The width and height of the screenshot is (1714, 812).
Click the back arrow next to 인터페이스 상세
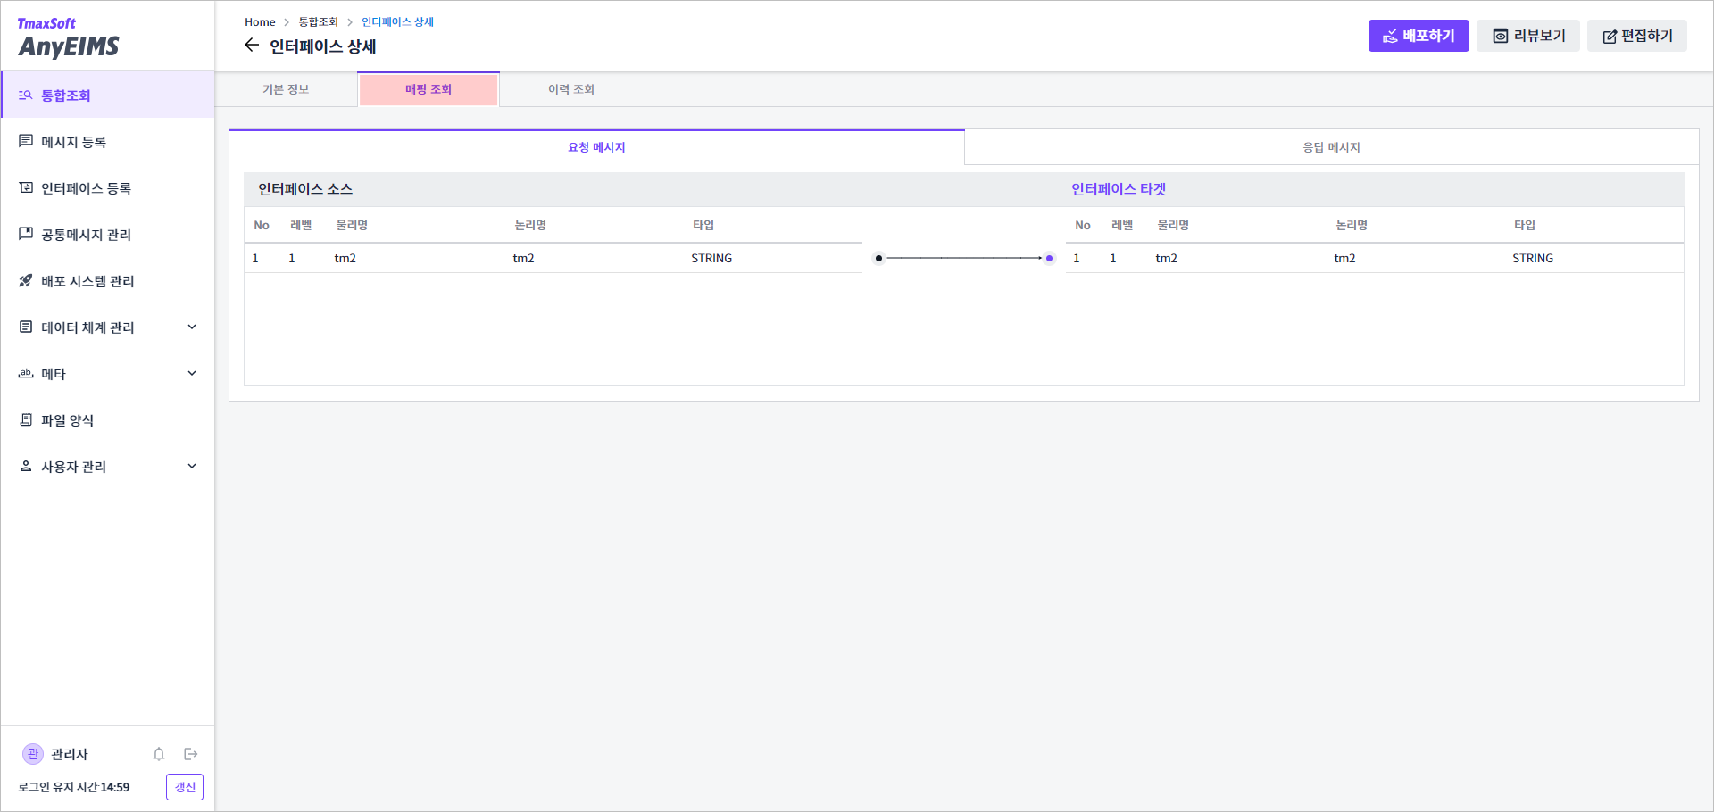(x=252, y=46)
